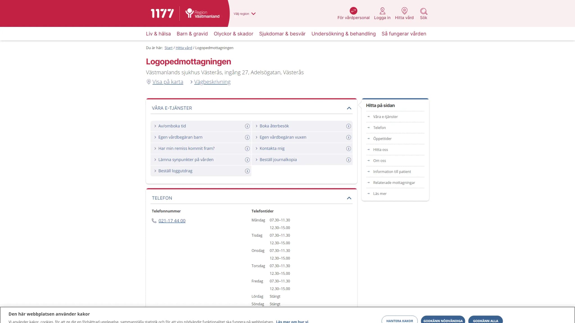Image resolution: width=575 pixels, height=323 pixels.
Task: Click the phone icon beside 021-17 44 00
Action: [x=154, y=221]
